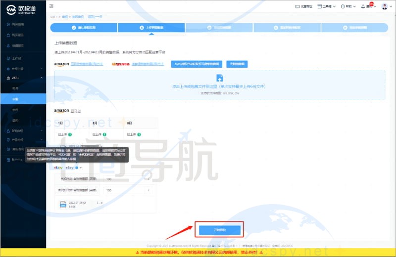
Task: Collapse the sidebar with the hamburger icon
Action: [51, 6]
